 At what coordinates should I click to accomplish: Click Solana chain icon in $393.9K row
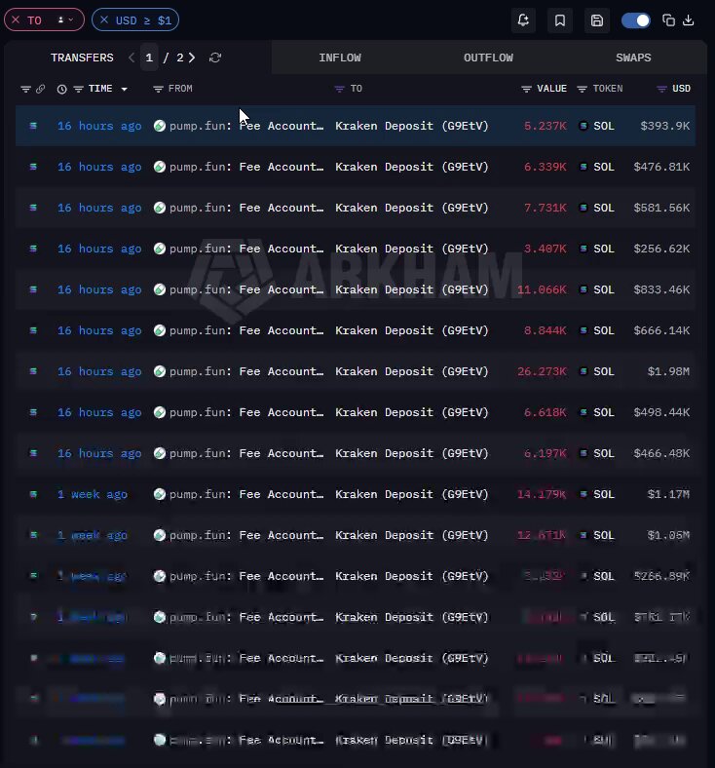pyautogui.click(x=33, y=126)
